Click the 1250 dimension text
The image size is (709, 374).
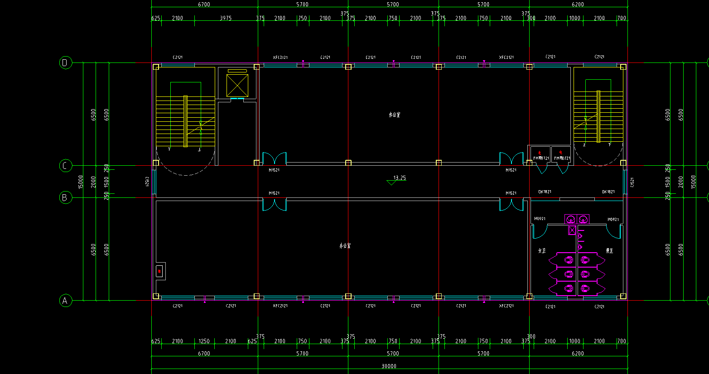click(204, 341)
